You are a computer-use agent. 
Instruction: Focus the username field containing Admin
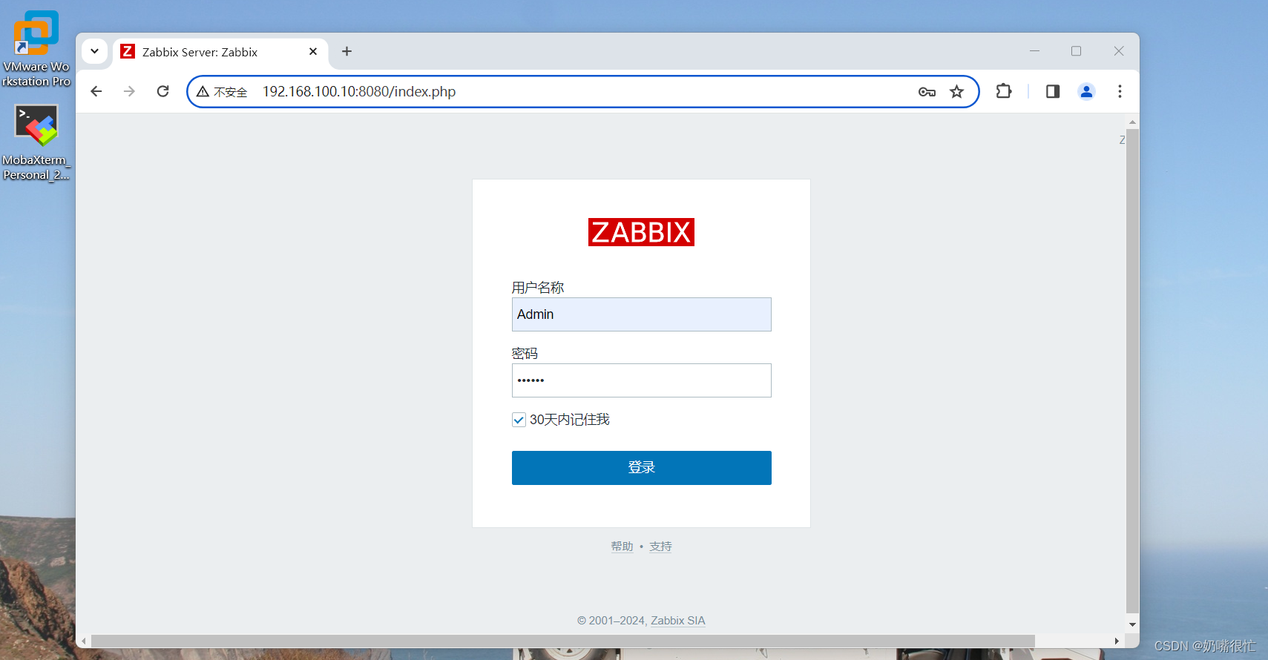[642, 314]
